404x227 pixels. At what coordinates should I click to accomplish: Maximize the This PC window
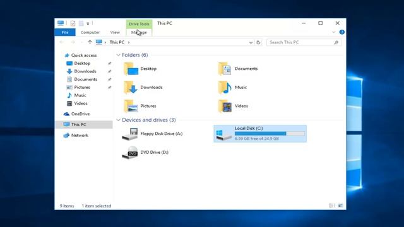320,23
